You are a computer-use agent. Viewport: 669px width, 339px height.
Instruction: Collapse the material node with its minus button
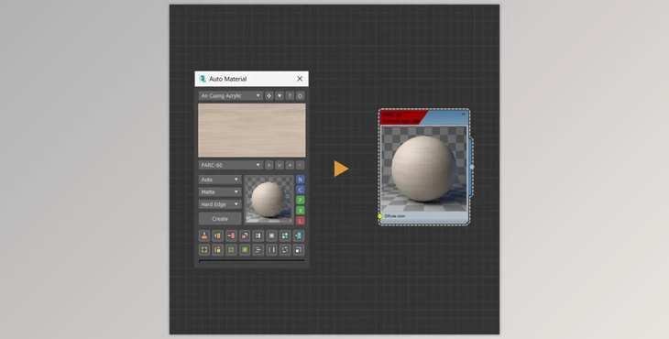tap(464, 115)
